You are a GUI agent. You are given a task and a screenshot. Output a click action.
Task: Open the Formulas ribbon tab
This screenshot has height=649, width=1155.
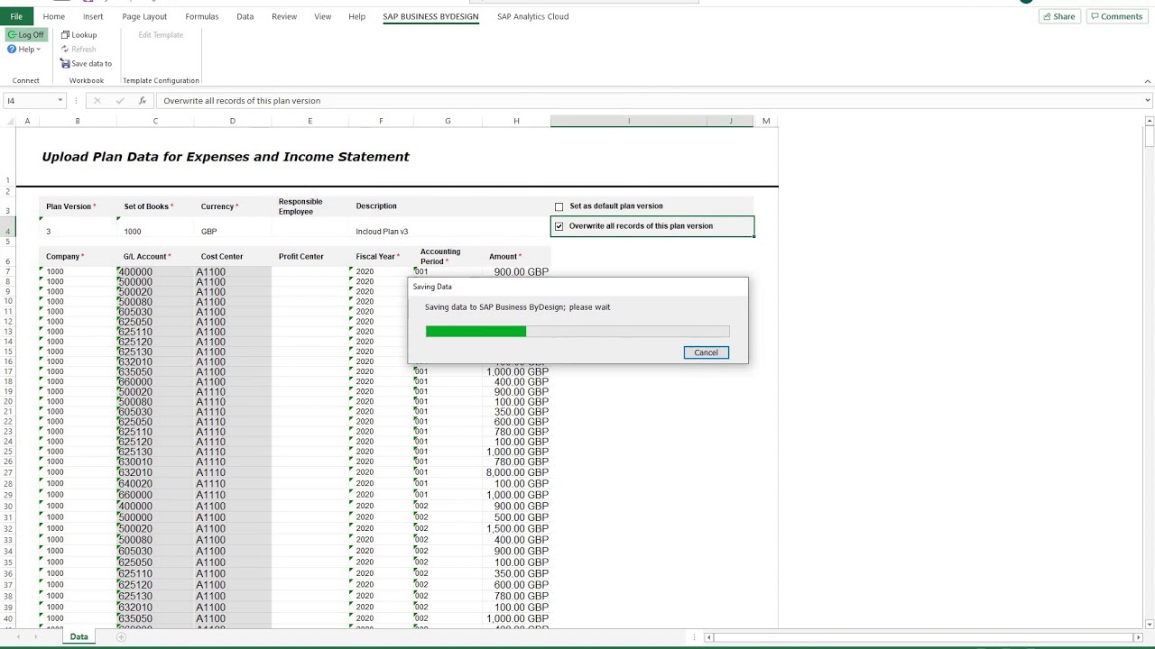201,16
